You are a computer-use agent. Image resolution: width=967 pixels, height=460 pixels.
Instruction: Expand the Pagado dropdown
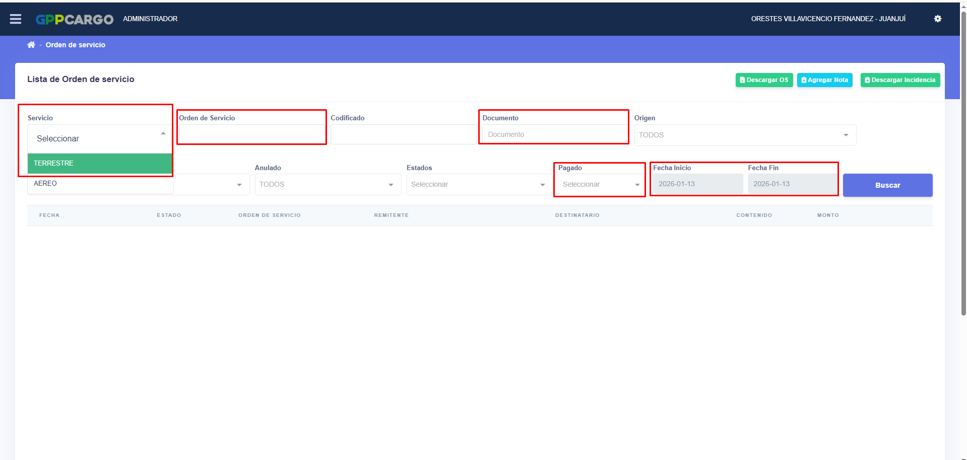(601, 185)
